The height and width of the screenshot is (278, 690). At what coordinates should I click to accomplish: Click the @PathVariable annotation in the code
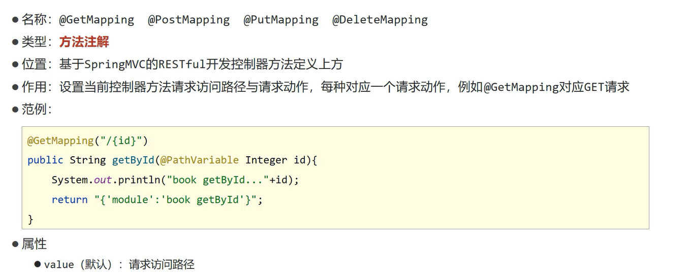point(199,160)
